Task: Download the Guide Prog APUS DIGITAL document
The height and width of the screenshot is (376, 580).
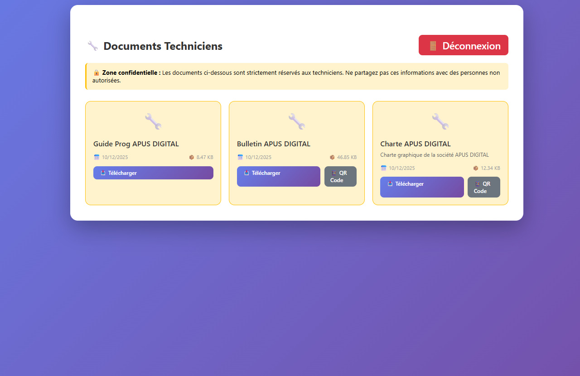Action: (x=153, y=173)
